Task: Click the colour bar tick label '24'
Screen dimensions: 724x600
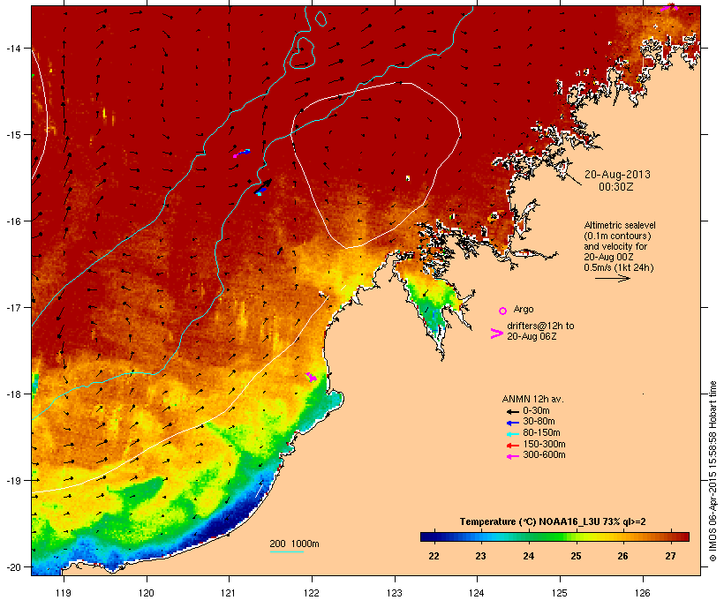Action: [529, 556]
